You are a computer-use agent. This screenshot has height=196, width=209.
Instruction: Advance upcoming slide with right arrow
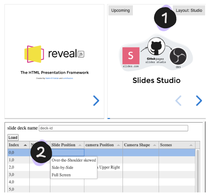[199, 101]
